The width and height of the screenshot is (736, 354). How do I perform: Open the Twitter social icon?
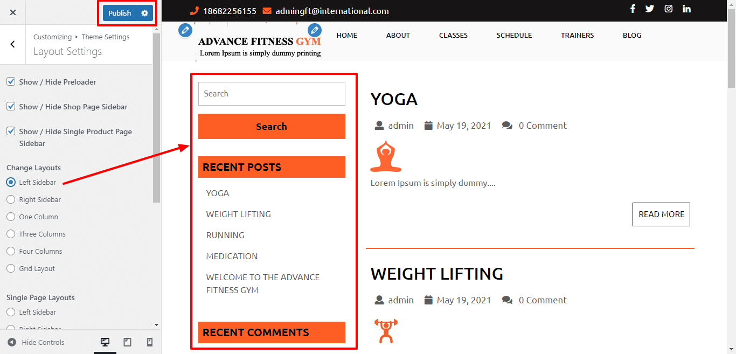[650, 9]
